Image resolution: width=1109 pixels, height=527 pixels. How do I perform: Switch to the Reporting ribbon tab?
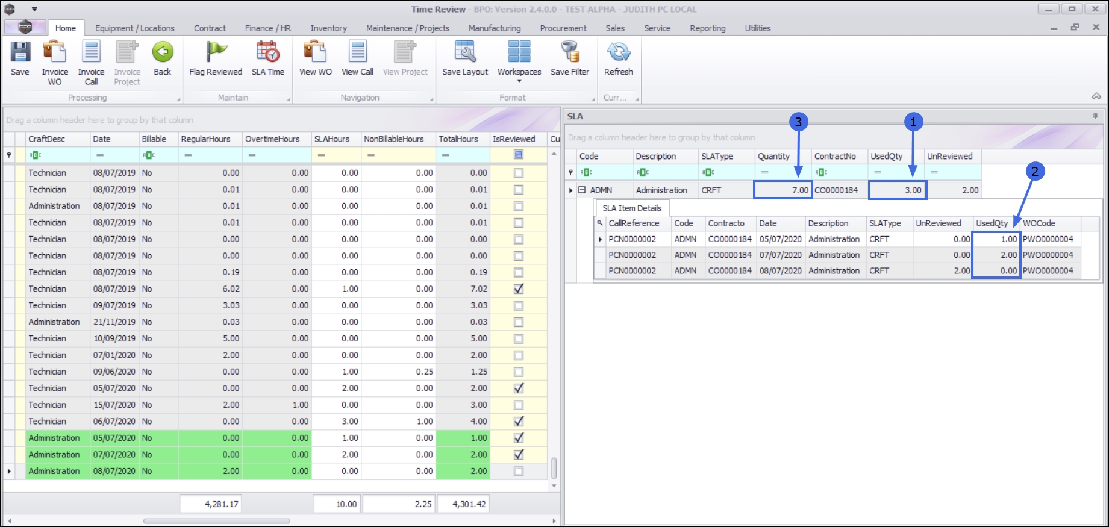click(707, 28)
